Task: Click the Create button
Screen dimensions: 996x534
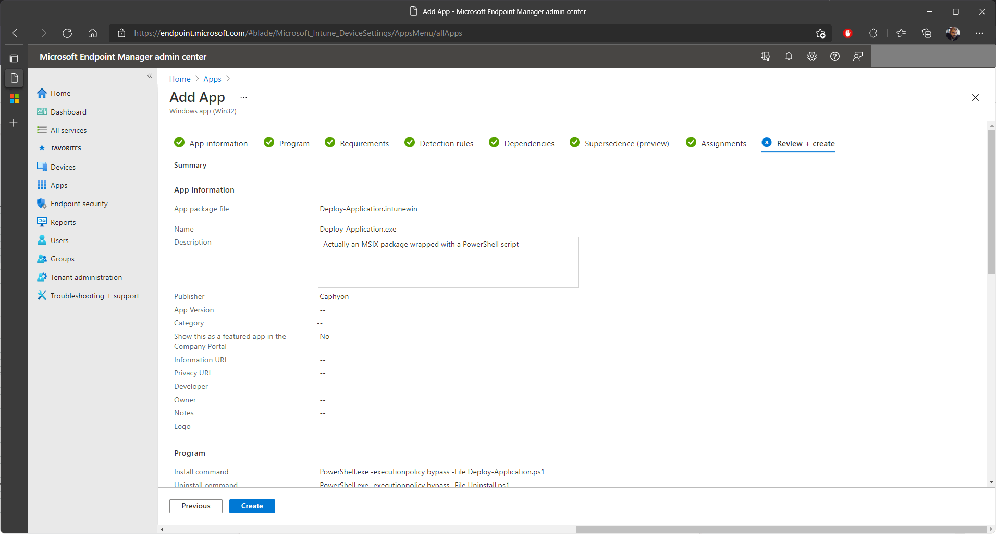Action: coord(252,506)
